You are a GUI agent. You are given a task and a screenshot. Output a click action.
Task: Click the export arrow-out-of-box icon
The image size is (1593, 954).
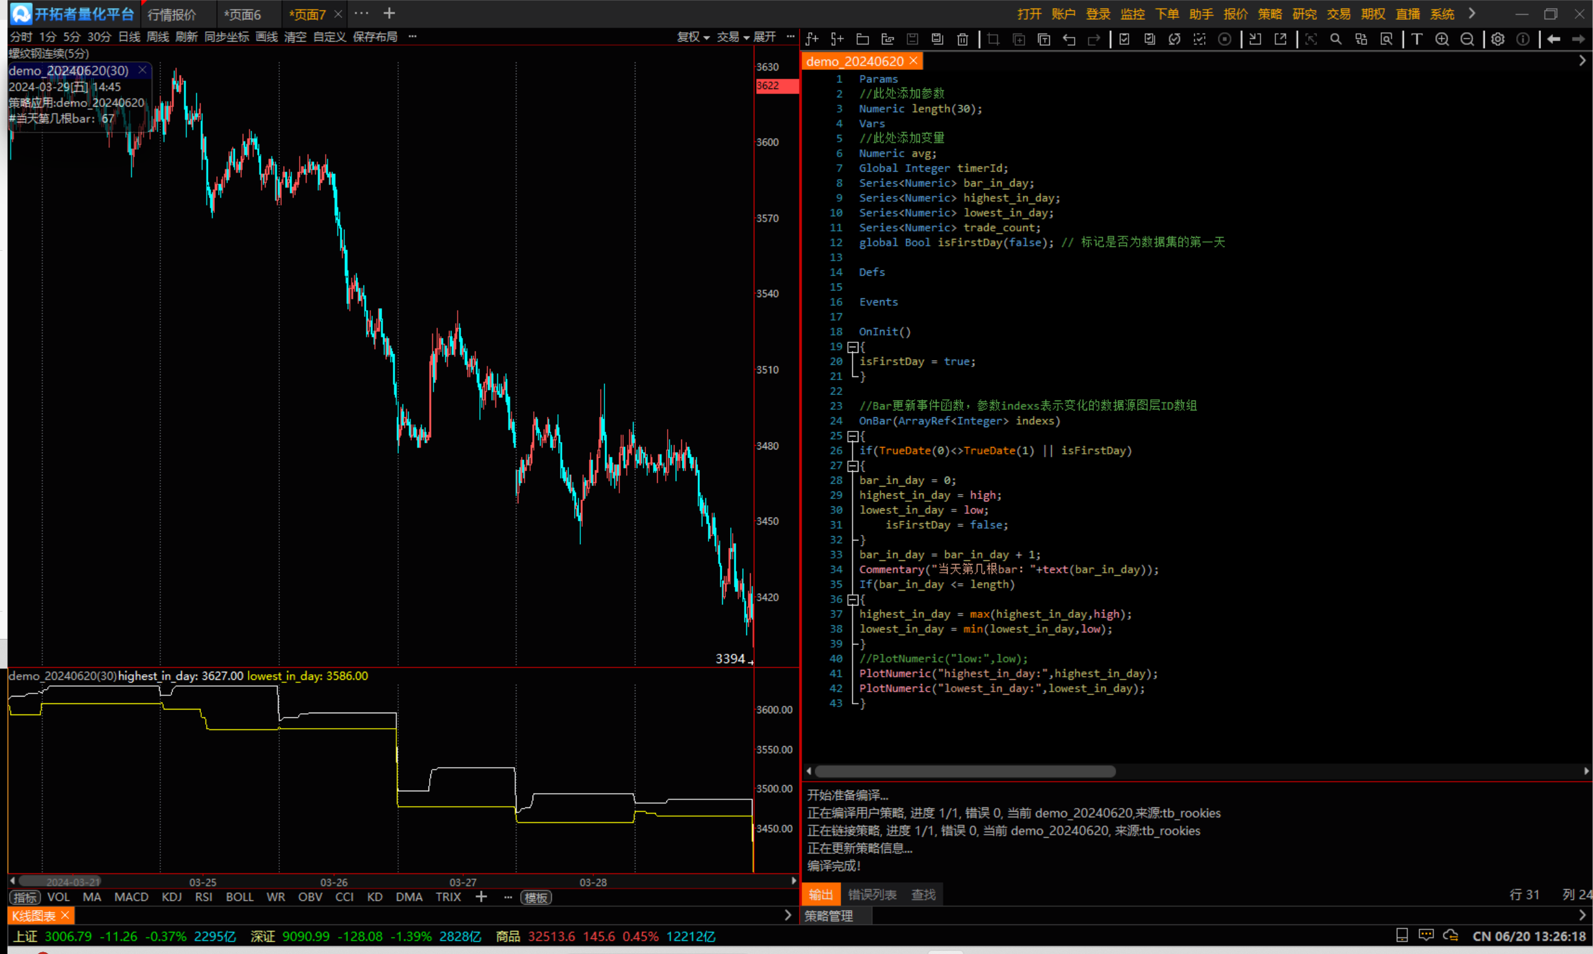click(x=1280, y=39)
